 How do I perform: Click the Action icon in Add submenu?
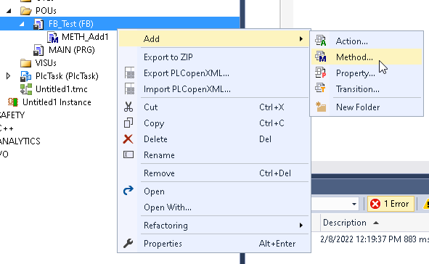point(320,41)
